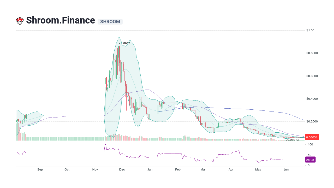The image size is (334, 188).
Task: Click the purple RSI value badge 25.98
Action: pos(310,160)
